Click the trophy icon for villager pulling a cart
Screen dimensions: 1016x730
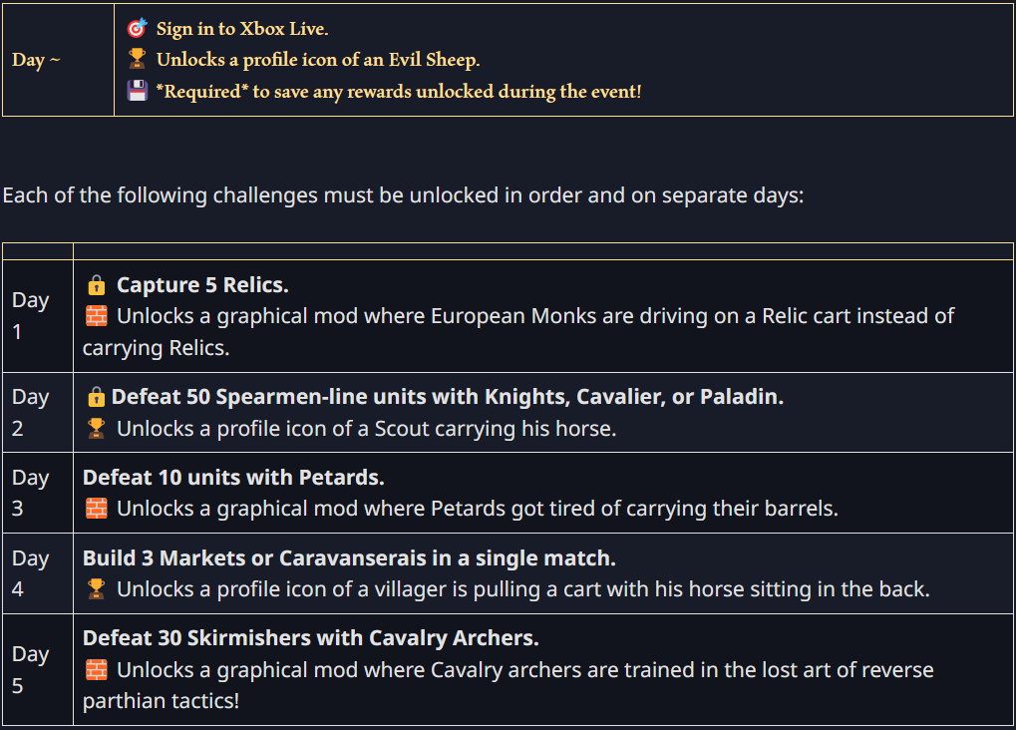(97, 588)
